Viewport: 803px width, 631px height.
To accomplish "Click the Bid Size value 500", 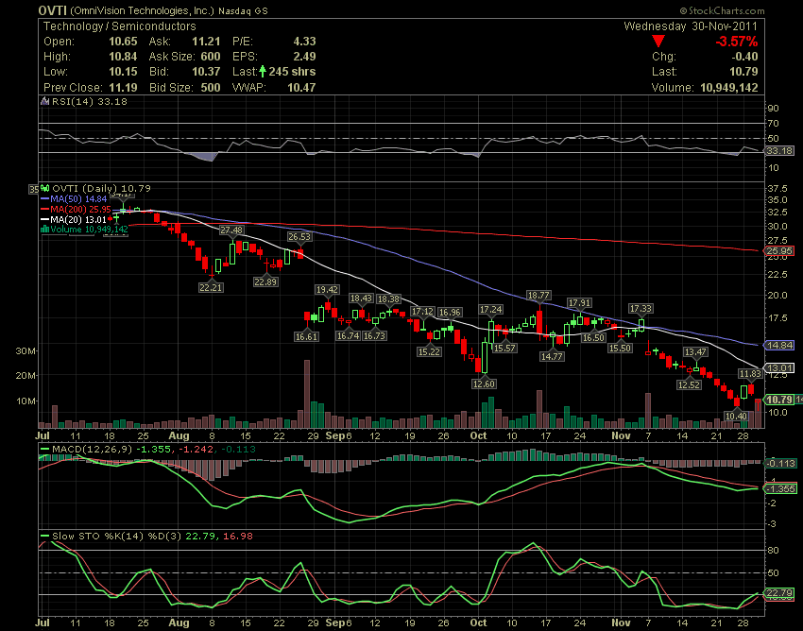I will point(211,88).
